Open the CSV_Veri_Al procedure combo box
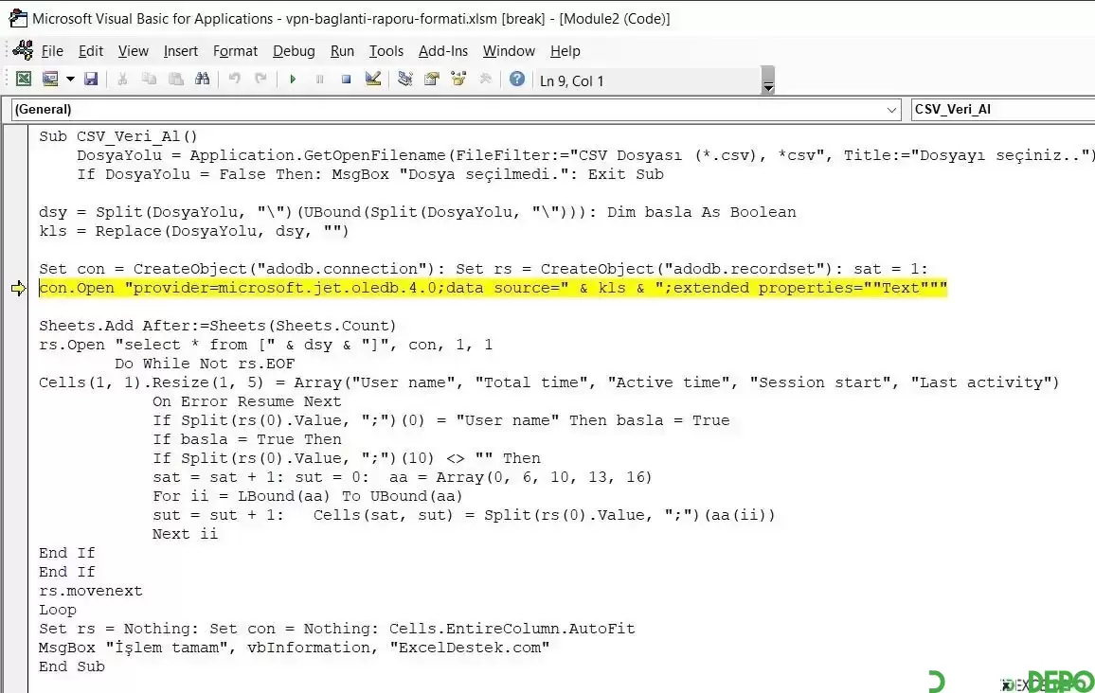 1003,110
